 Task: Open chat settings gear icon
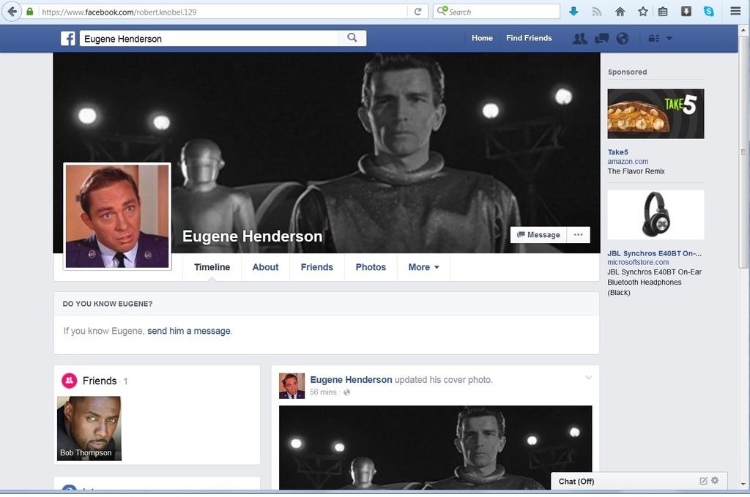tap(715, 480)
